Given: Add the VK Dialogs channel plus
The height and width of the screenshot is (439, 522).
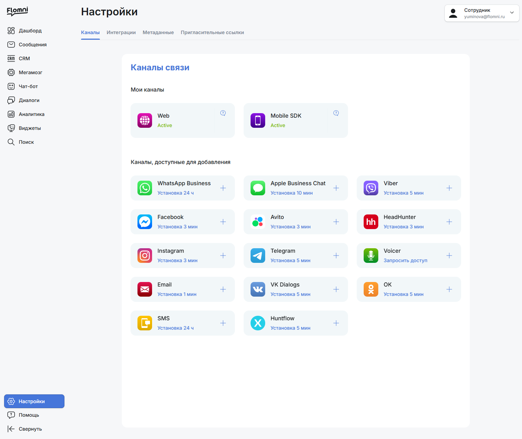Looking at the screenshot, I should click(x=336, y=289).
